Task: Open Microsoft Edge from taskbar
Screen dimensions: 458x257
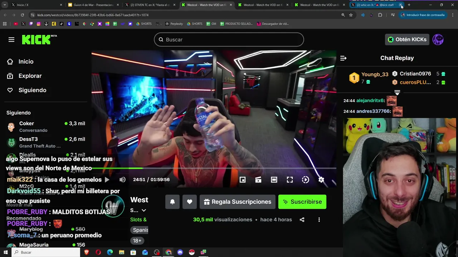Action: click(x=110, y=252)
